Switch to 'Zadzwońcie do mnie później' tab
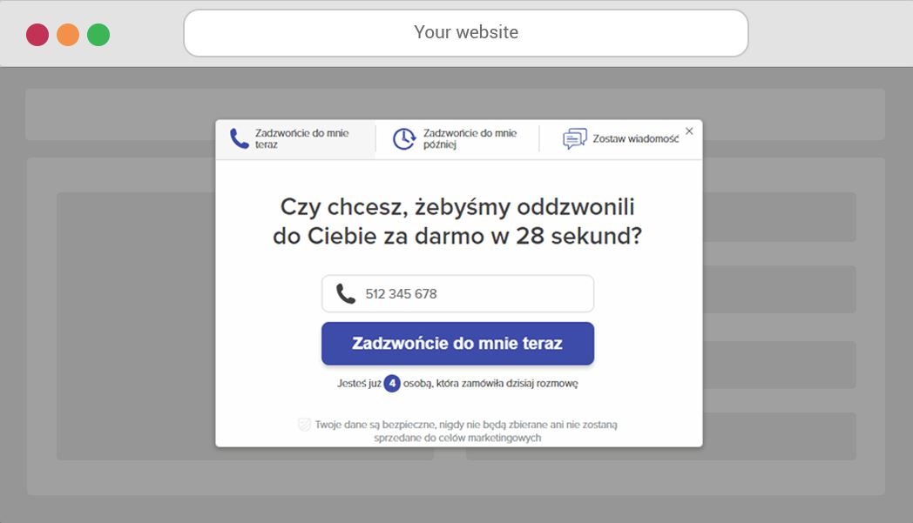Viewport: 913px width, 523px height. click(x=457, y=139)
